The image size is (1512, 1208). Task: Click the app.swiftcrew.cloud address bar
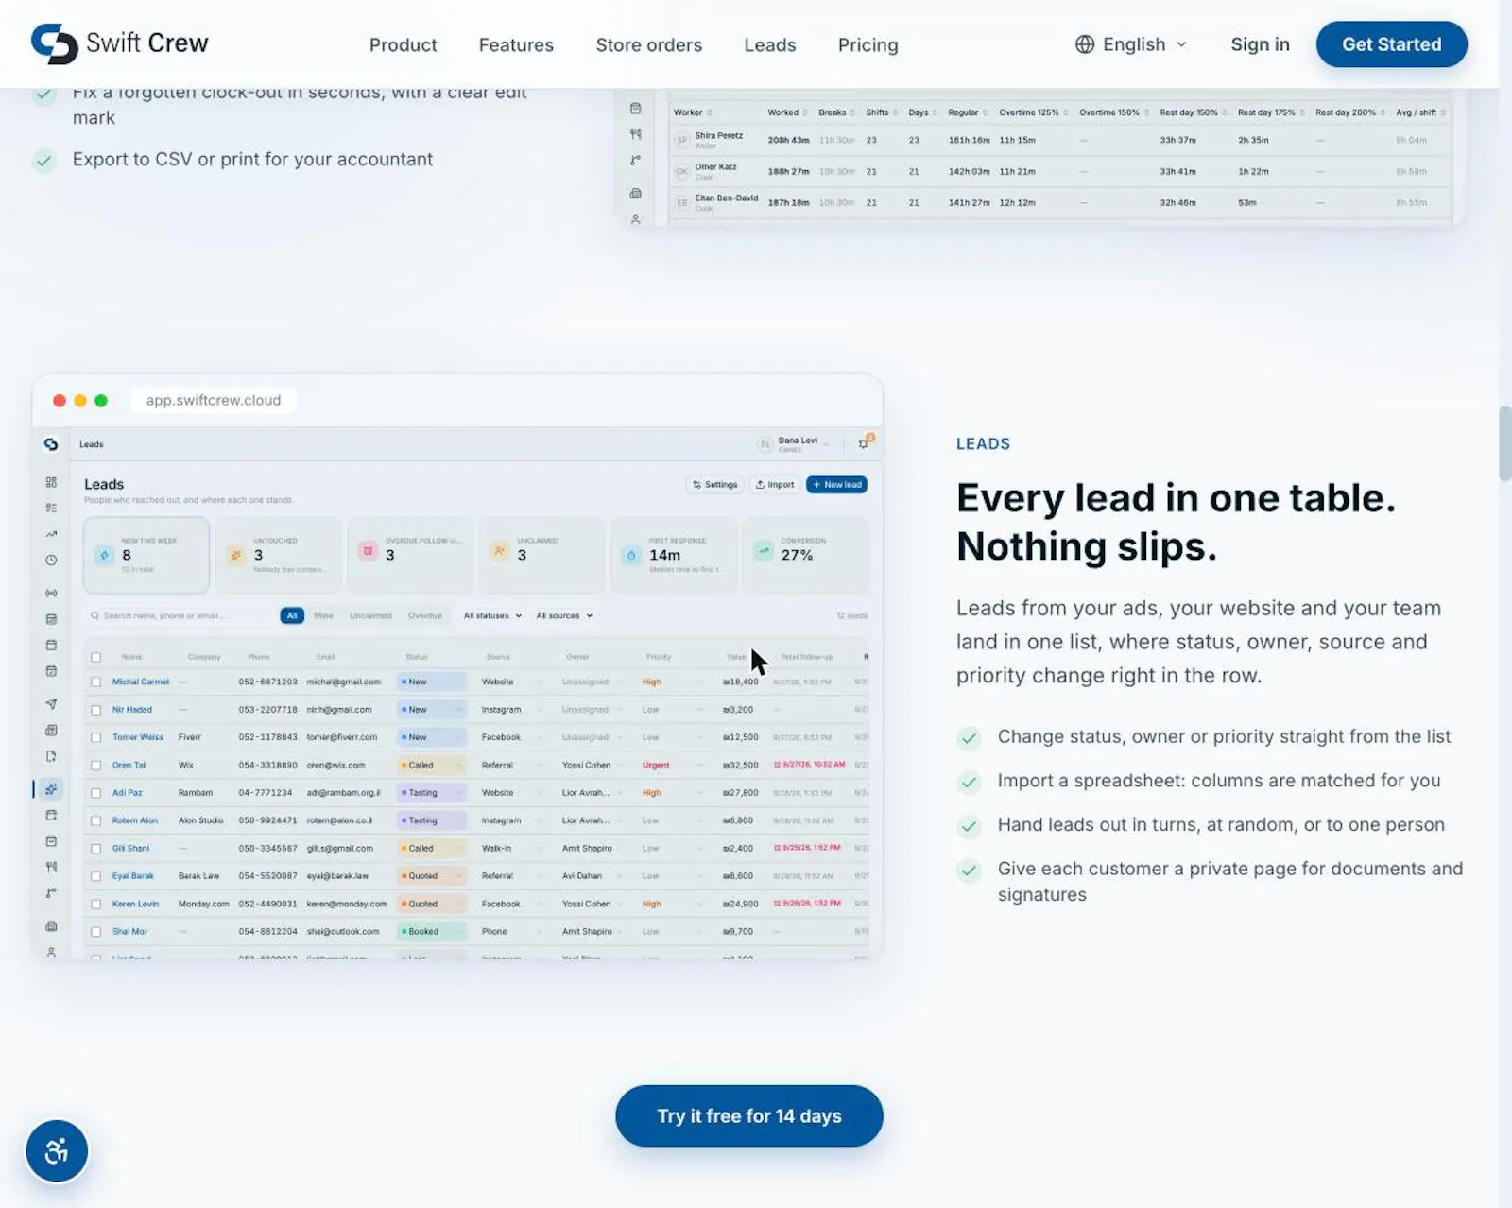coord(213,401)
